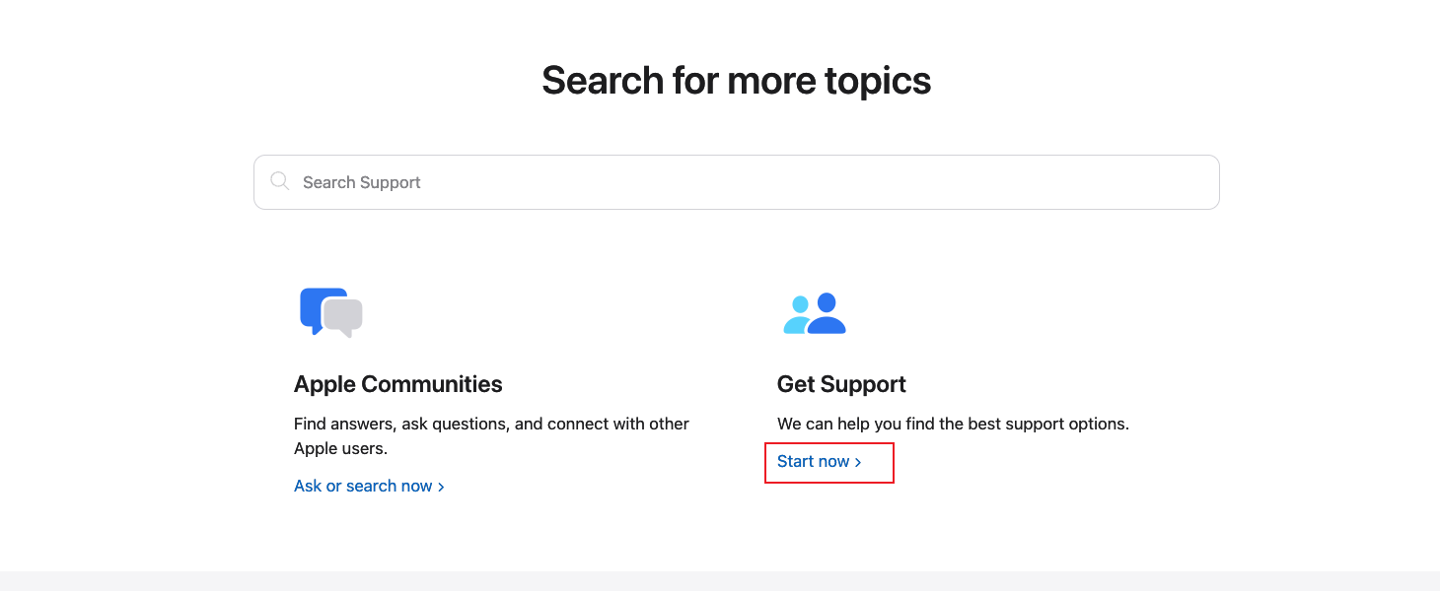Click the Apple Communities chat bubbles icon
Screen dimensions: 1440x591
tap(330, 312)
